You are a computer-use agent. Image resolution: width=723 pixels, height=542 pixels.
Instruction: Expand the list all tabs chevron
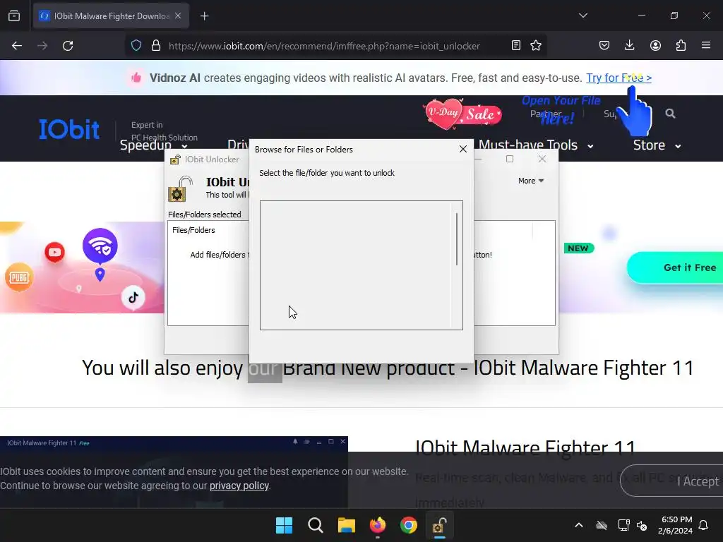pos(582,16)
